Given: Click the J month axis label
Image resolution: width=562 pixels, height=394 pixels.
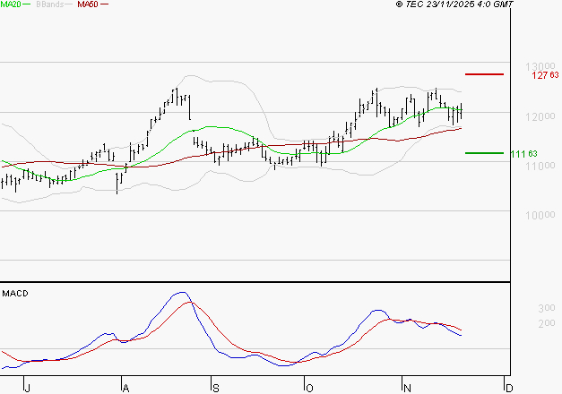Looking at the screenshot, I should [x=27, y=389].
